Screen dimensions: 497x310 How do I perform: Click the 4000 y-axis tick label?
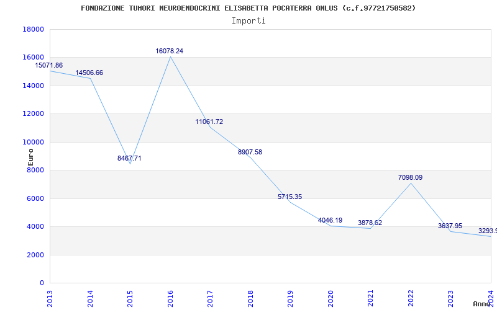[35, 226]
